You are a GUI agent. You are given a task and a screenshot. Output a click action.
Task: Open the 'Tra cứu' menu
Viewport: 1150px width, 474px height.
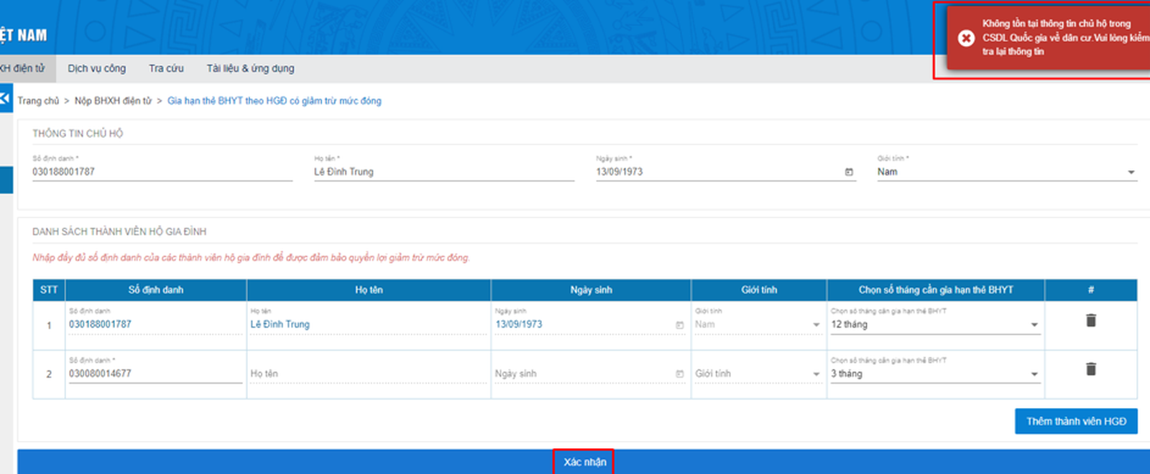point(166,68)
